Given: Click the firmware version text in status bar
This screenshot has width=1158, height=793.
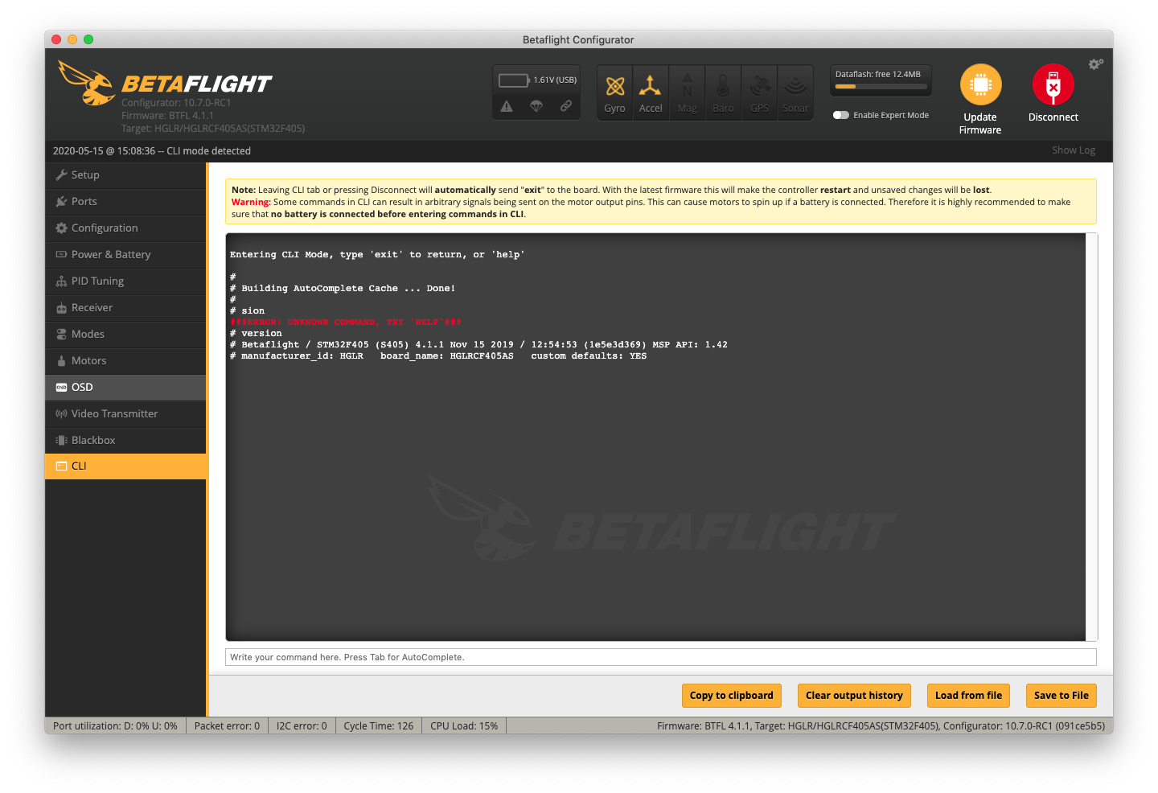Looking at the screenshot, I should [x=881, y=725].
